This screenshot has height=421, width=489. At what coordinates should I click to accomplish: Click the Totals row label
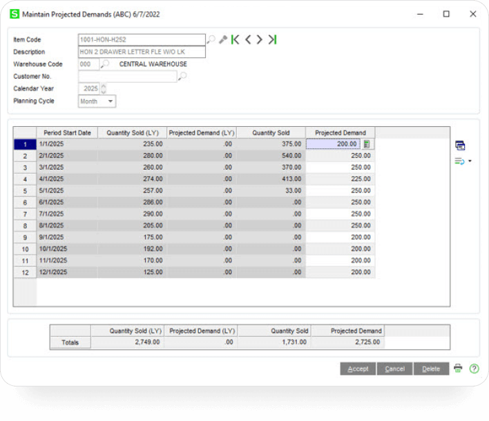pyautogui.click(x=70, y=342)
